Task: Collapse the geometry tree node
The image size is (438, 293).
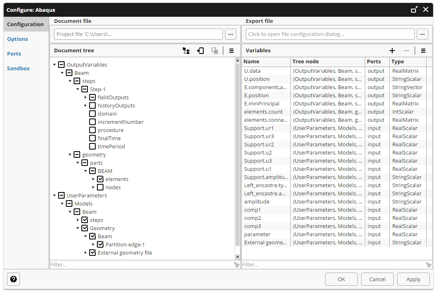Action: (70, 154)
